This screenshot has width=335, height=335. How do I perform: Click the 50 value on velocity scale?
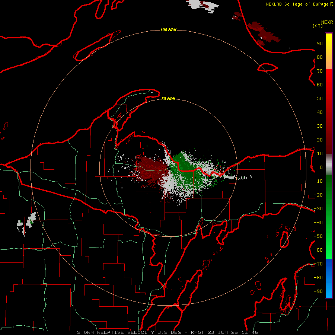(320, 99)
